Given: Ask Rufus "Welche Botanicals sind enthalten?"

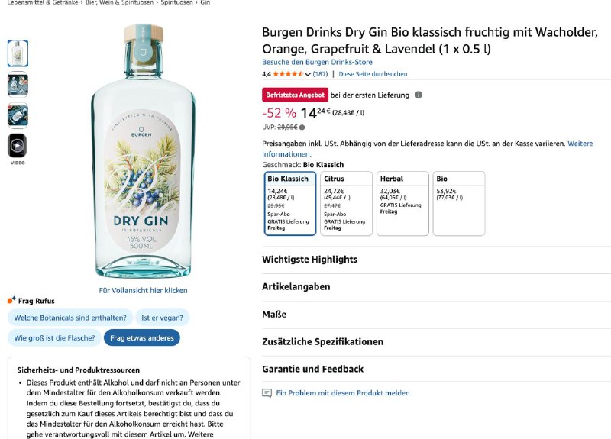Looking at the screenshot, I should click(70, 318).
